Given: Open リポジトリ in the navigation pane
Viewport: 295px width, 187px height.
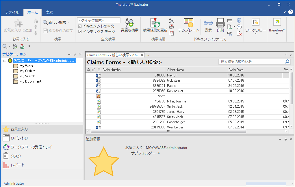Looking at the screenshot, I should coord(42,138).
